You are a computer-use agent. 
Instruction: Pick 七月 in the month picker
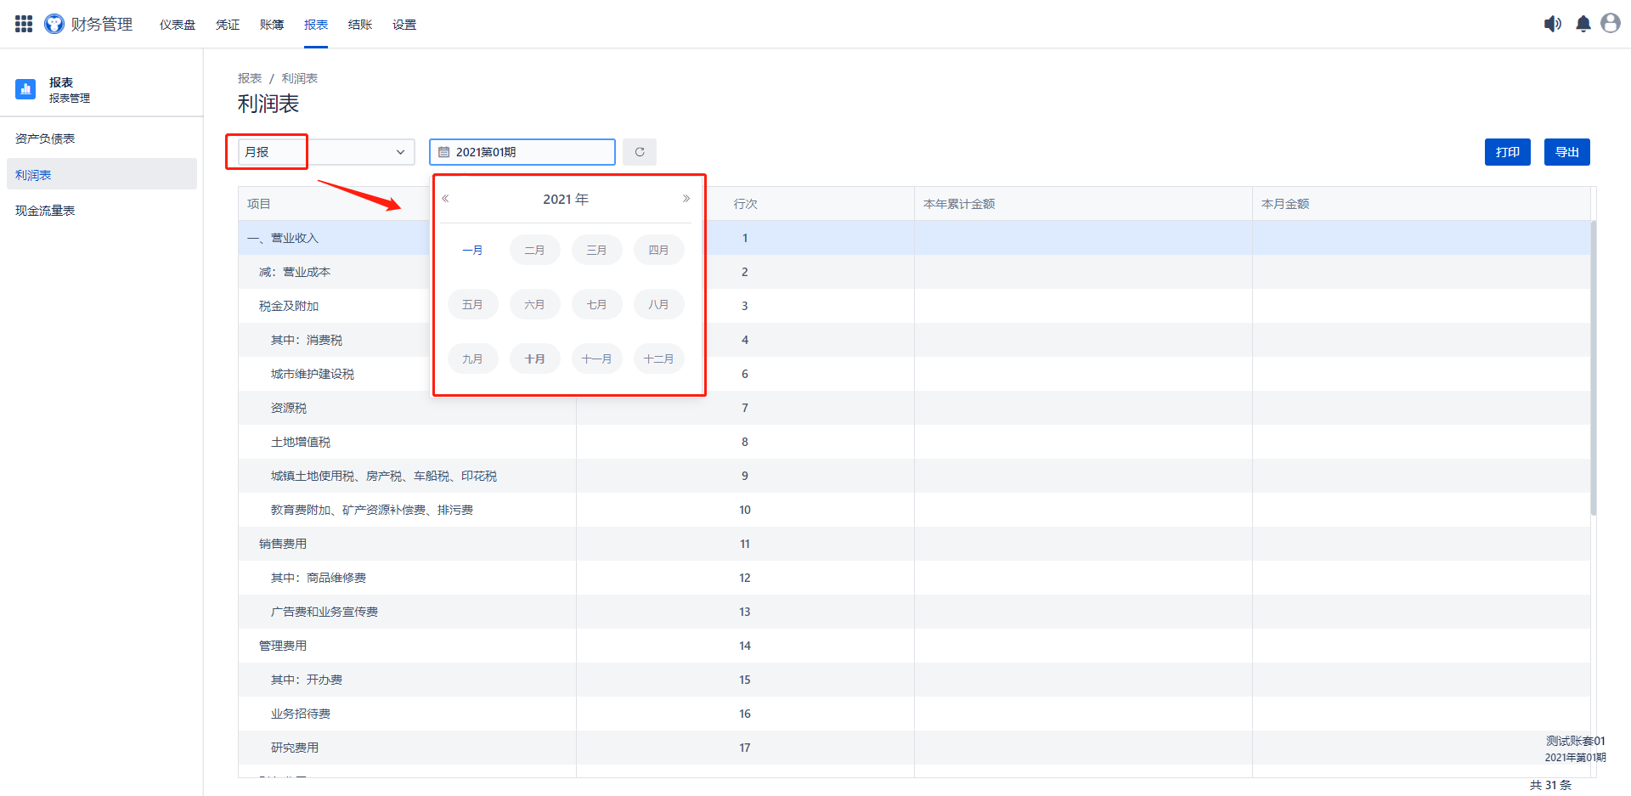coord(596,304)
